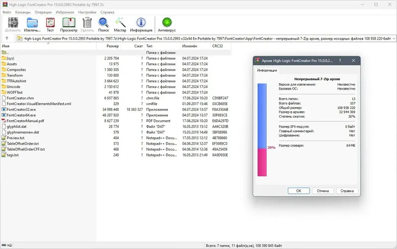Launch the Мастер wizard icon
Image resolution: width=397 pixels, height=249 pixels.
click(x=120, y=22)
